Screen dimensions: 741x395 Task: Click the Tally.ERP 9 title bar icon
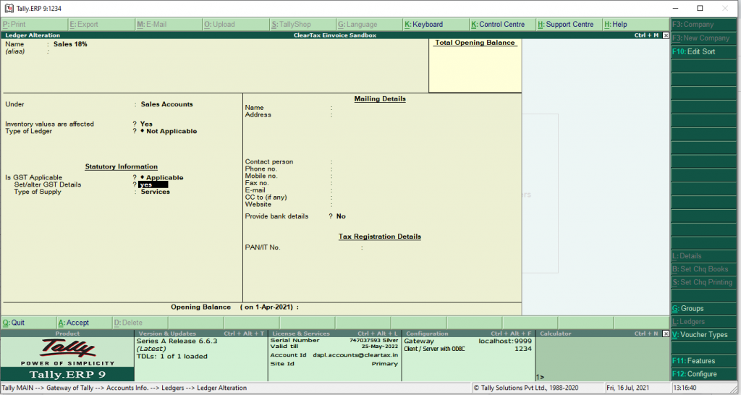[9, 9]
